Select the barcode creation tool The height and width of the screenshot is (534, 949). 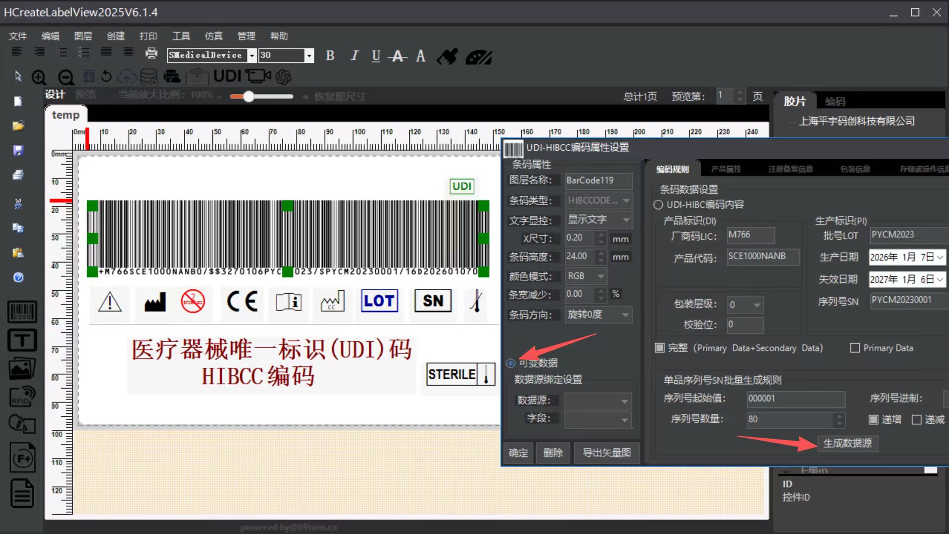pos(22,312)
